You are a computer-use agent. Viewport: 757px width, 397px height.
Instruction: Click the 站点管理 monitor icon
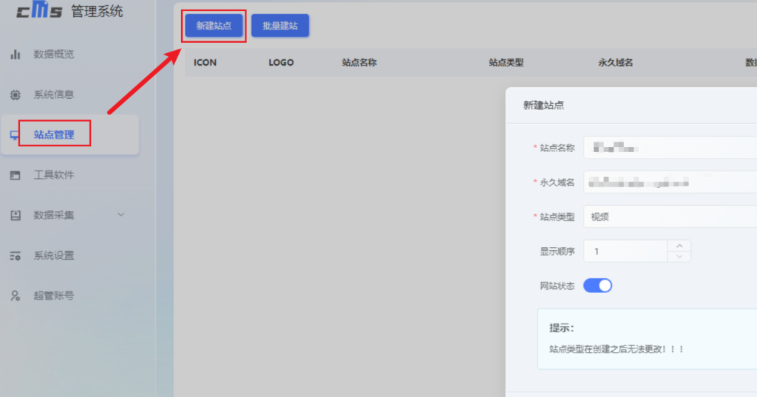(x=14, y=135)
